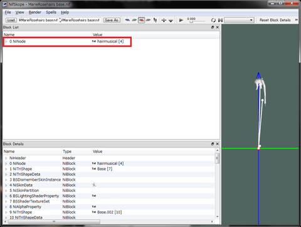
Task: Open the Render menu
Action: pyautogui.click(x=35, y=13)
